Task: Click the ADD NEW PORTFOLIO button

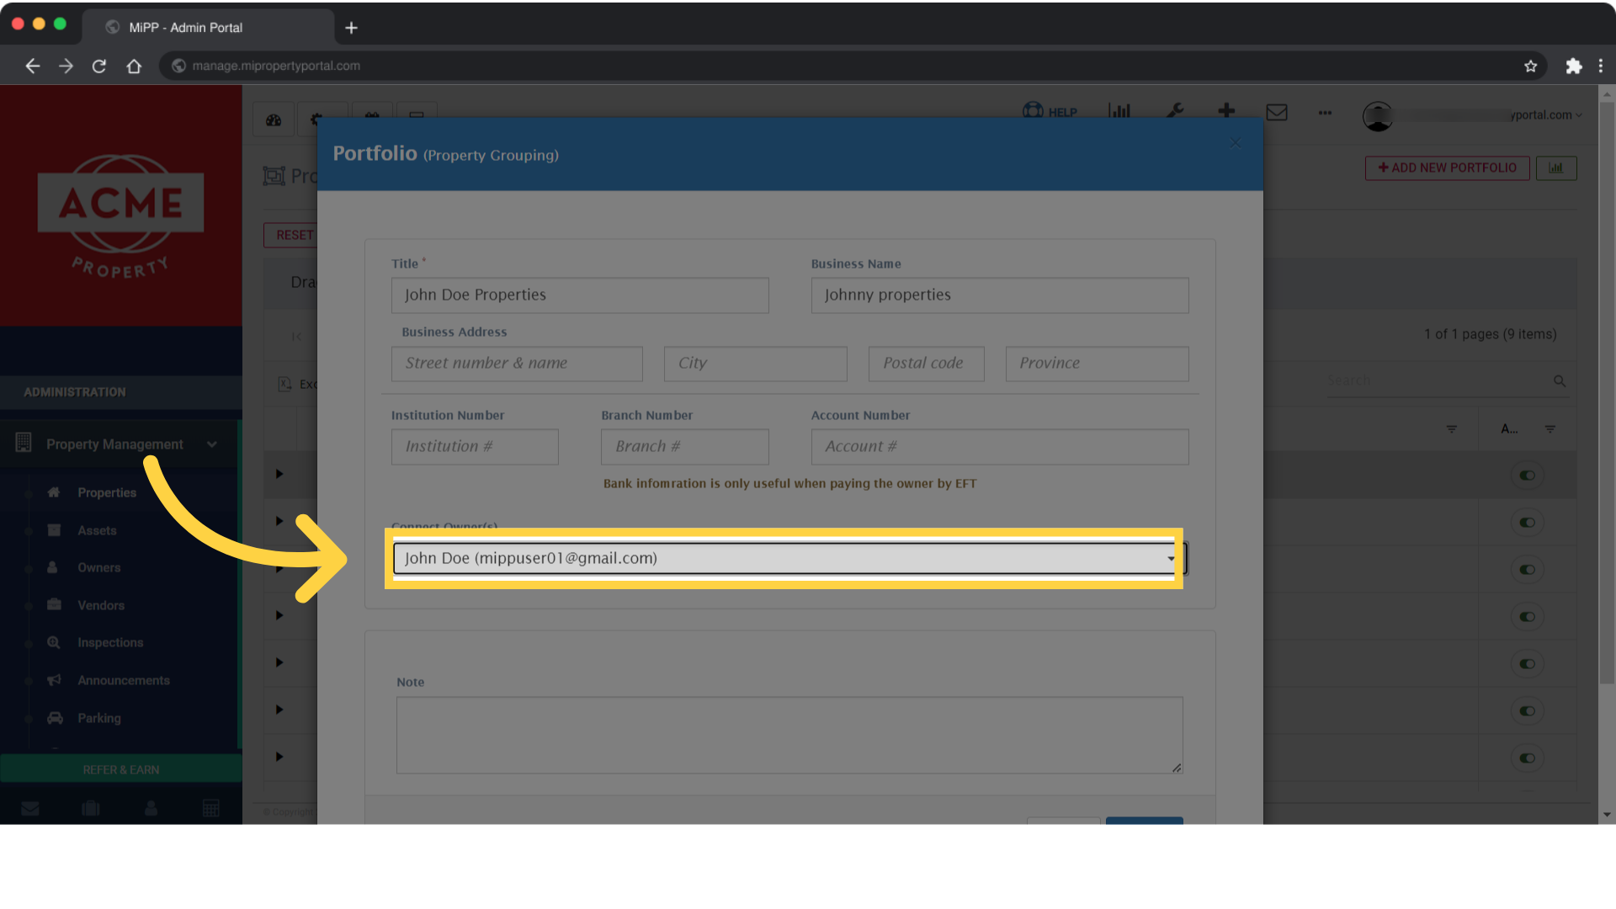Action: 1447,167
